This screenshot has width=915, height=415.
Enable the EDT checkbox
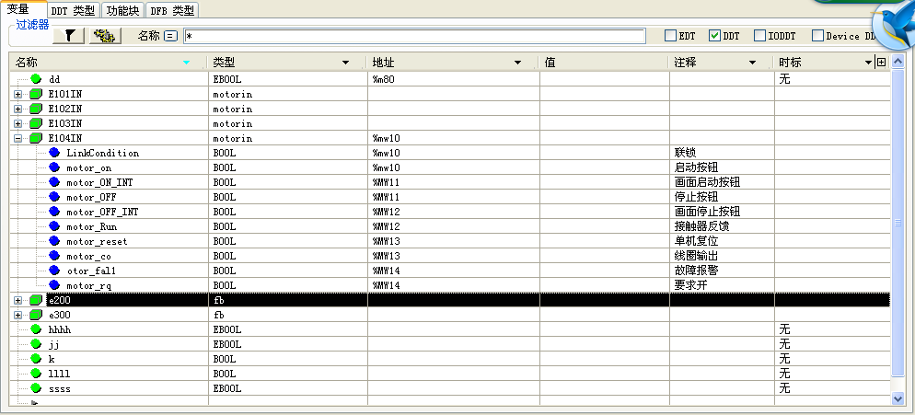tap(671, 36)
